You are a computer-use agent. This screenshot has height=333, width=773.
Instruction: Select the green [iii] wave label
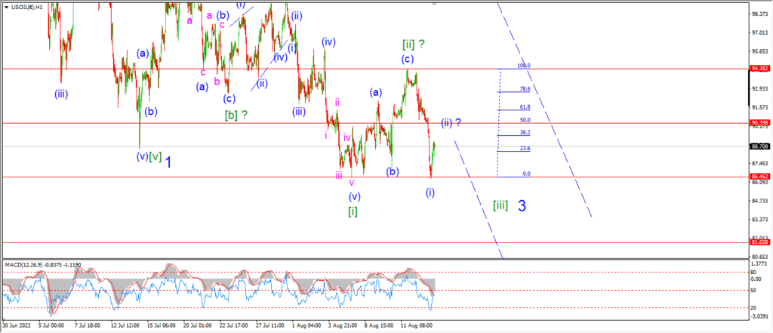click(x=500, y=205)
